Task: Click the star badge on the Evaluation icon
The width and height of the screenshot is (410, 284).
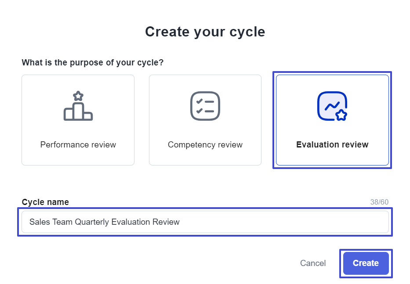Action: pyautogui.click(x=341, y=115)
